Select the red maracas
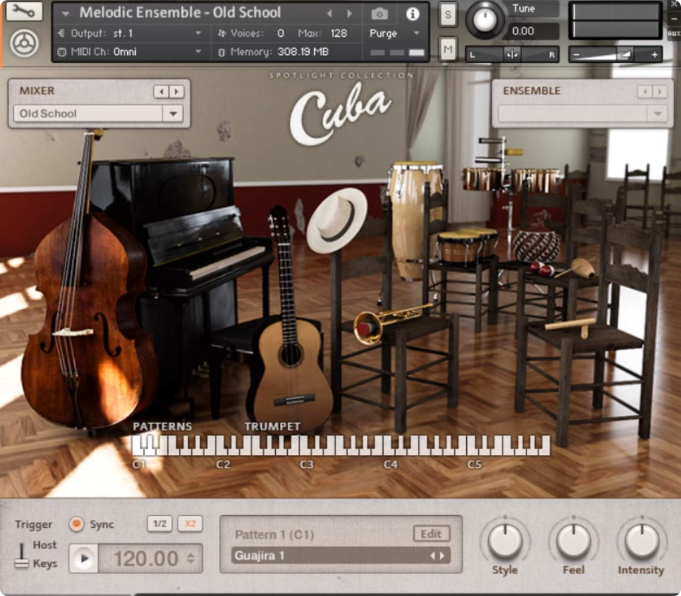681x596 pixels. 542,269
